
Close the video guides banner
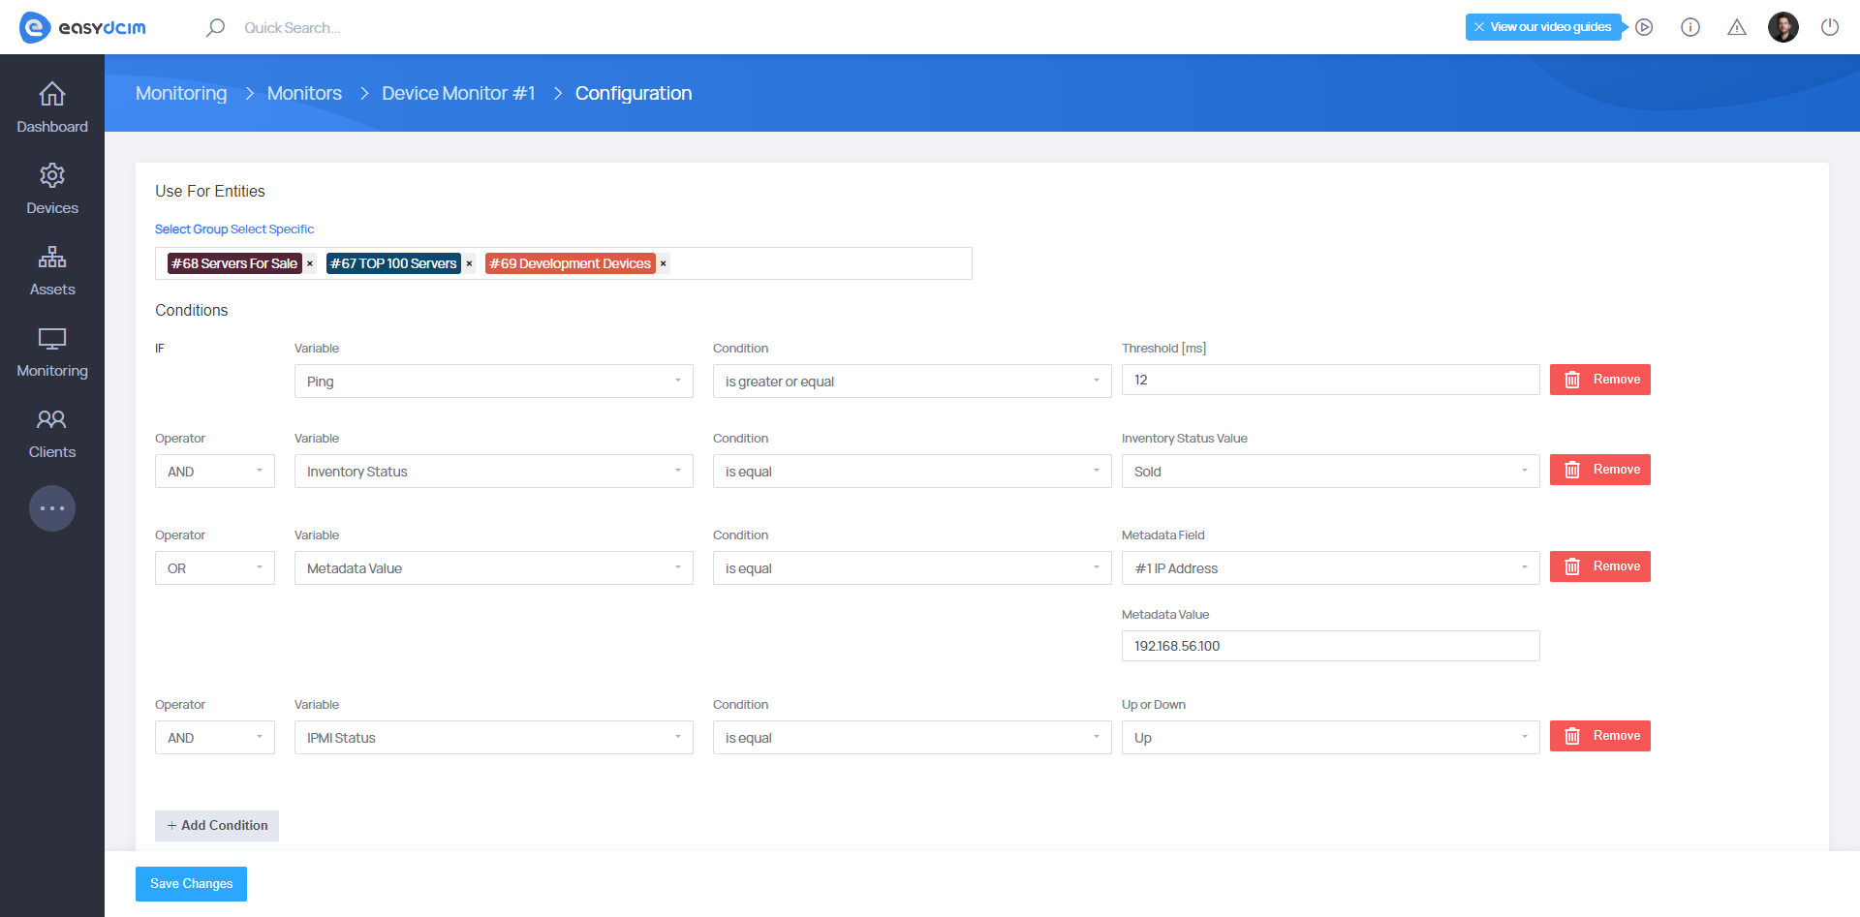click(x=1479, y=27)
